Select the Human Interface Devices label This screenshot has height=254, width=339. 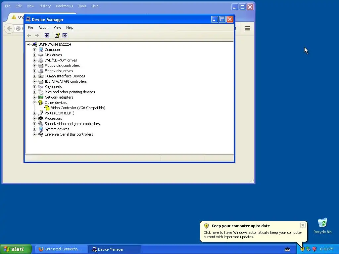click(x=65, y=76)
